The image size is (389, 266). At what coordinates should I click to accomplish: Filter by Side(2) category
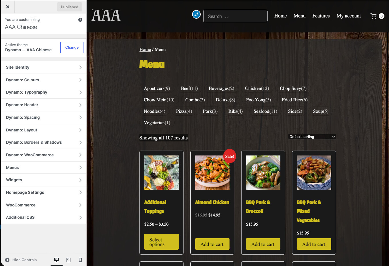[x=295, y=111]
